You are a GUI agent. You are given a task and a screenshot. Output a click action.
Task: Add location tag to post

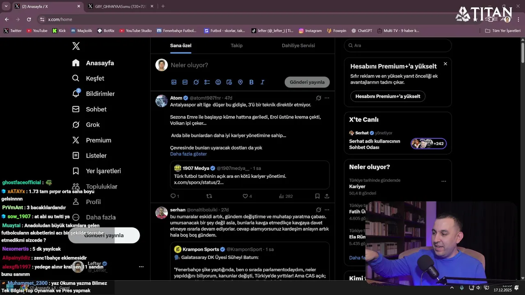click(x=240, y=82)
